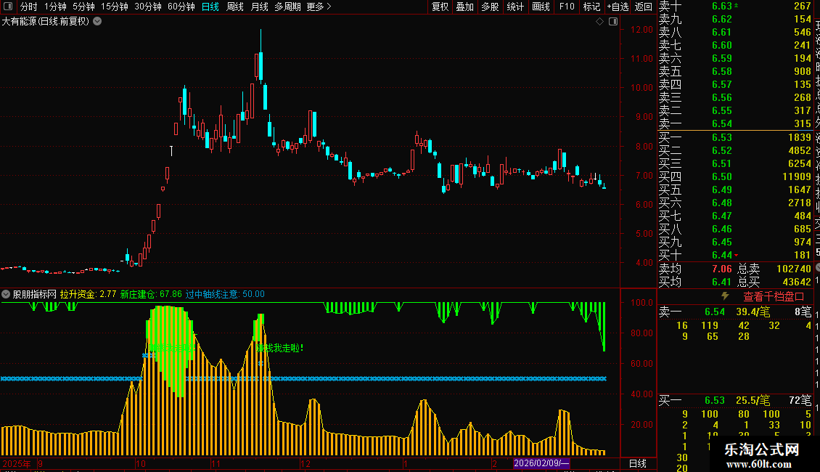Click the 过中轴线注意: 50.00 legend value

coord(226,294)
